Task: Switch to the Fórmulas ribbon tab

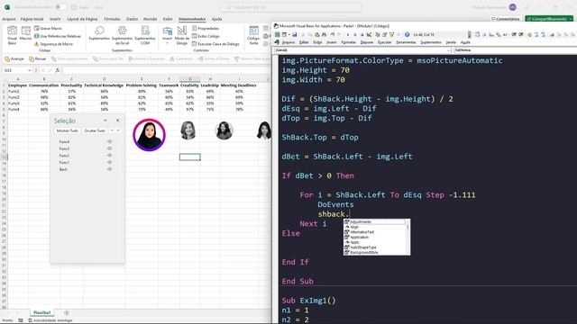Action: 112,19
